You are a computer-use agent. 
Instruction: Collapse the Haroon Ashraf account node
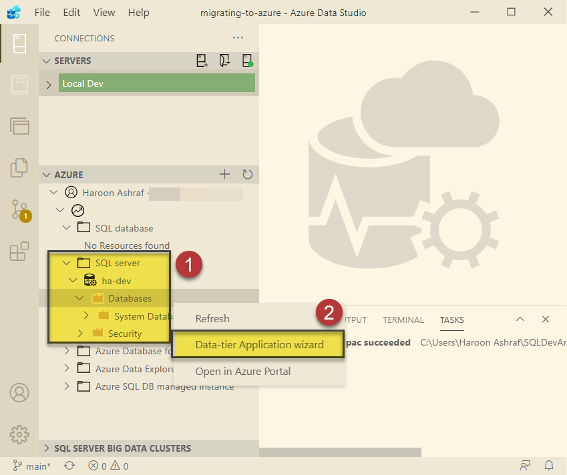tap(54, 192)
